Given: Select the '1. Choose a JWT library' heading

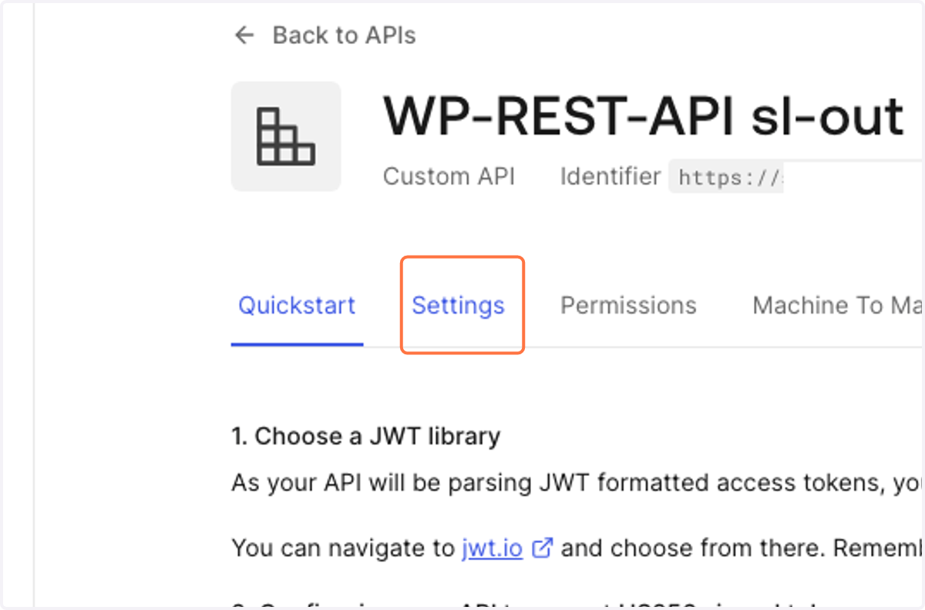Looking at the screenshot, I should [366, 437].
